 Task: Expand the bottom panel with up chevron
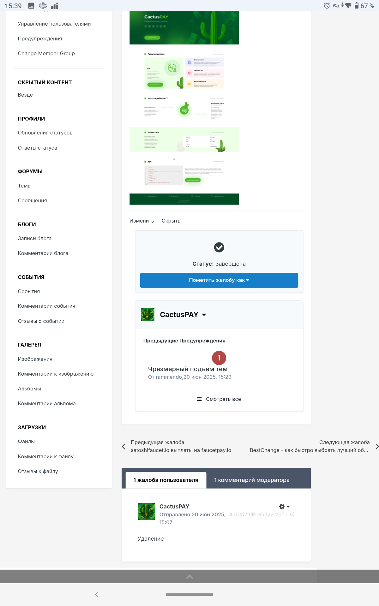click(189, 577)
